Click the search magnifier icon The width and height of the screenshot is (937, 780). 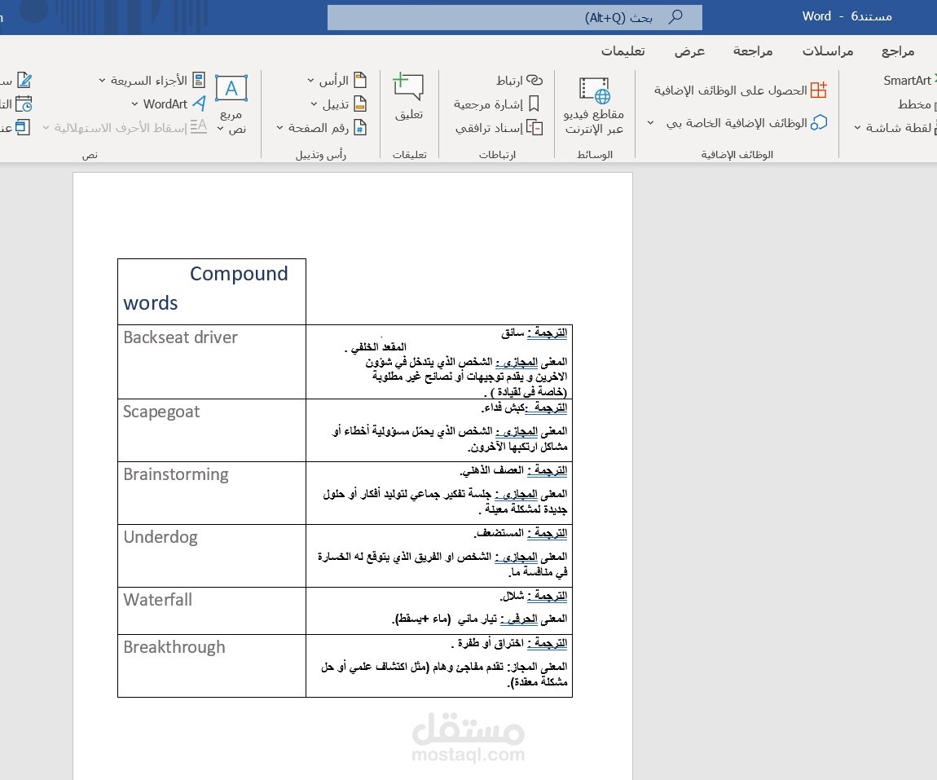click(x=675, y=17)
